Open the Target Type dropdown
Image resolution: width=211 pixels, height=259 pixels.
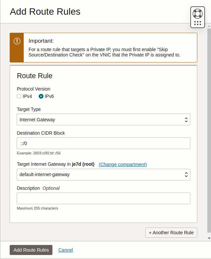pos(103,120)
